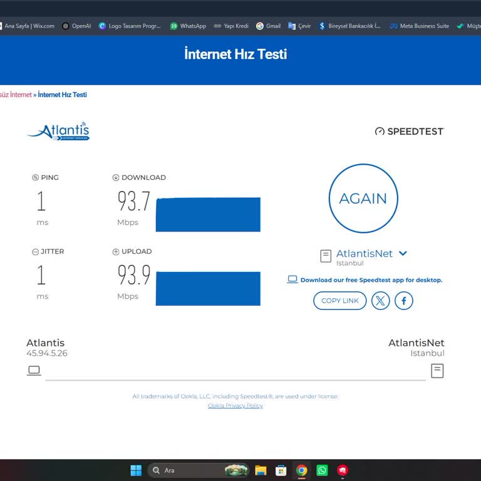Image resolution: width=481 pixels, height=481 pixels.
Task: Open 'Download our free Speedtest app for desktop' link
Action: (365, 280)
